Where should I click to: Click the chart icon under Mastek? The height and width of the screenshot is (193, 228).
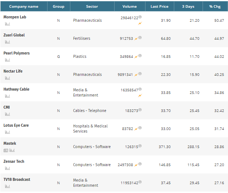[x=12, y=150]
